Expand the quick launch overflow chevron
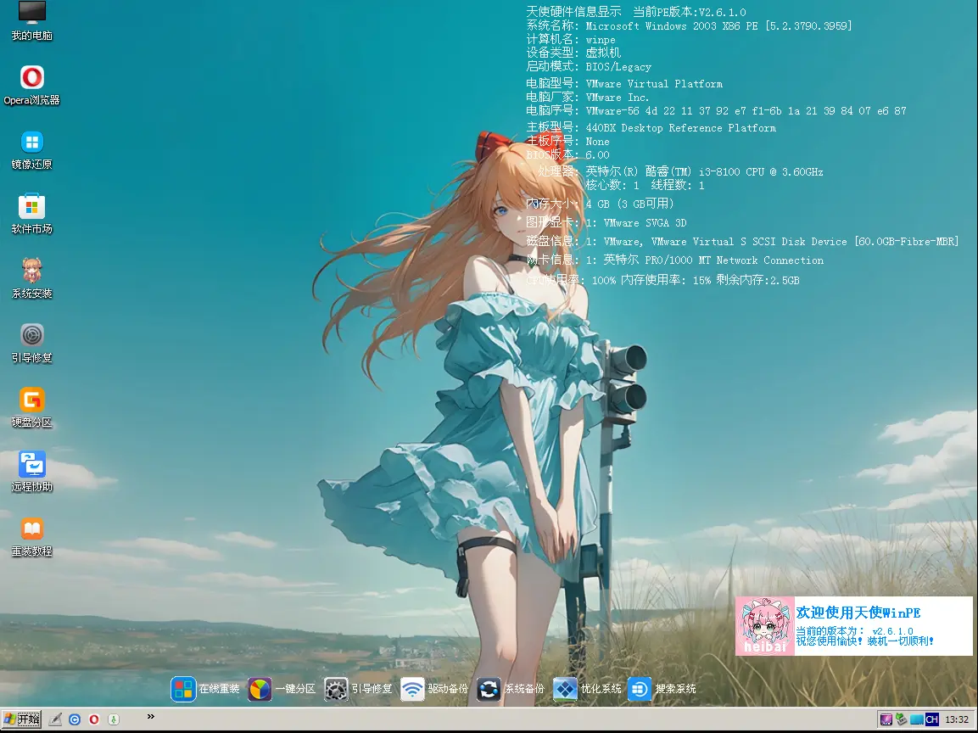The height and width of the screenshot is (733, 978). click(x=151, y=717)
